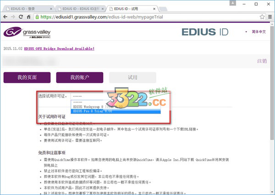Click the 2015.11.02 date text
This screenshot has width=275, height=195.
coord(13,48)
